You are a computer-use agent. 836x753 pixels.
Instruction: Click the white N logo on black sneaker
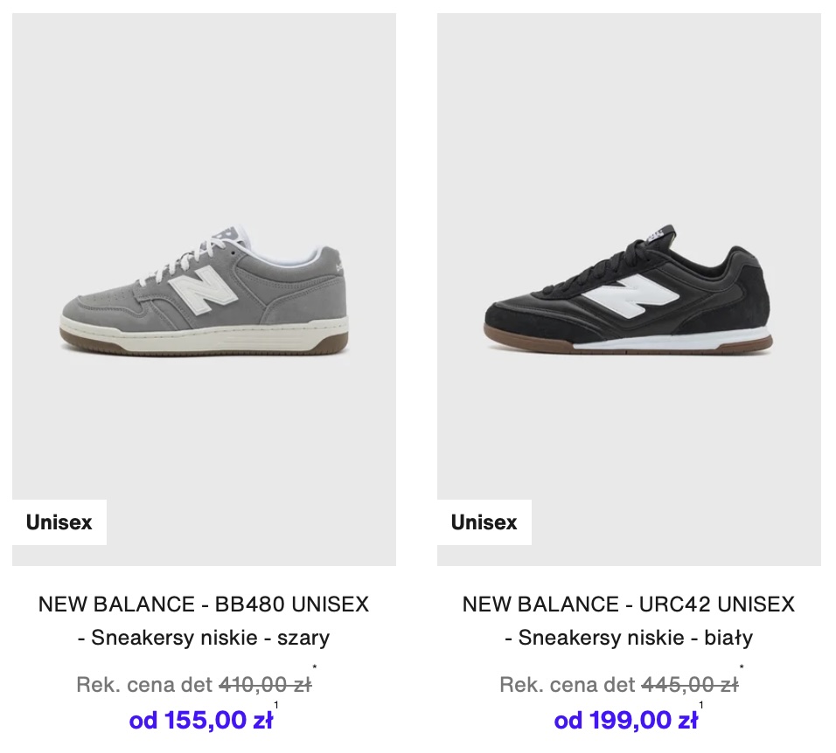pos(630,295)
